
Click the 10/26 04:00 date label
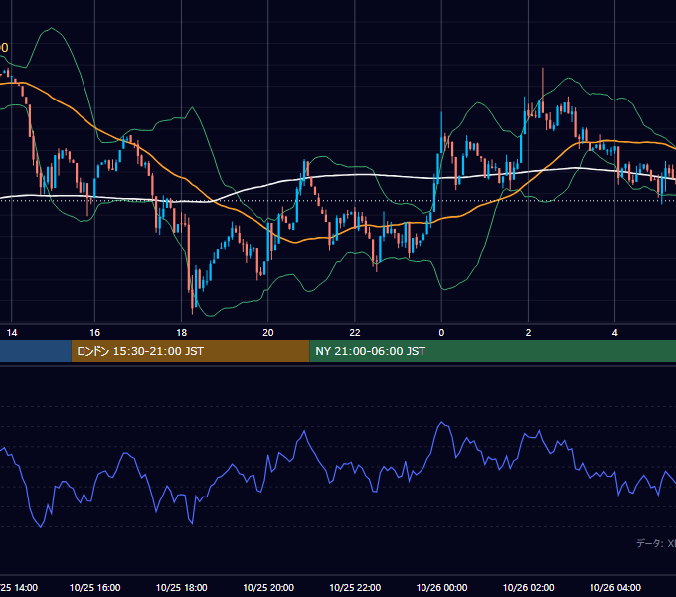click(x=614, y=587)
